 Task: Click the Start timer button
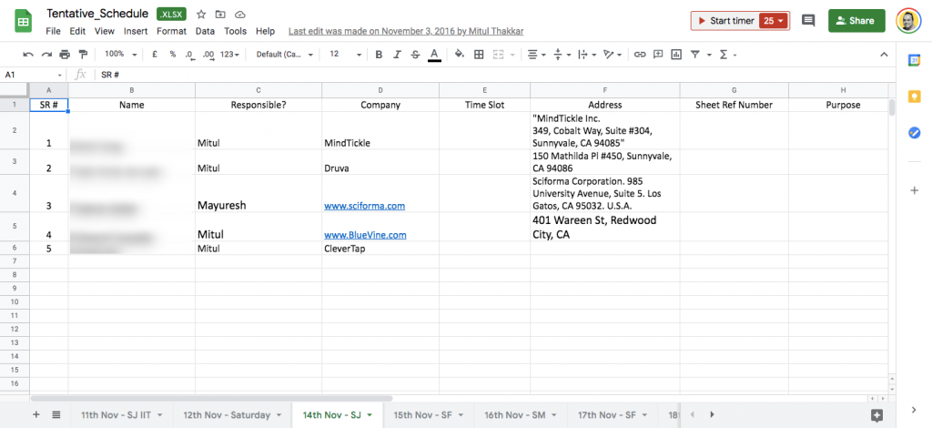pyautogui.click(x=733, y=21)
